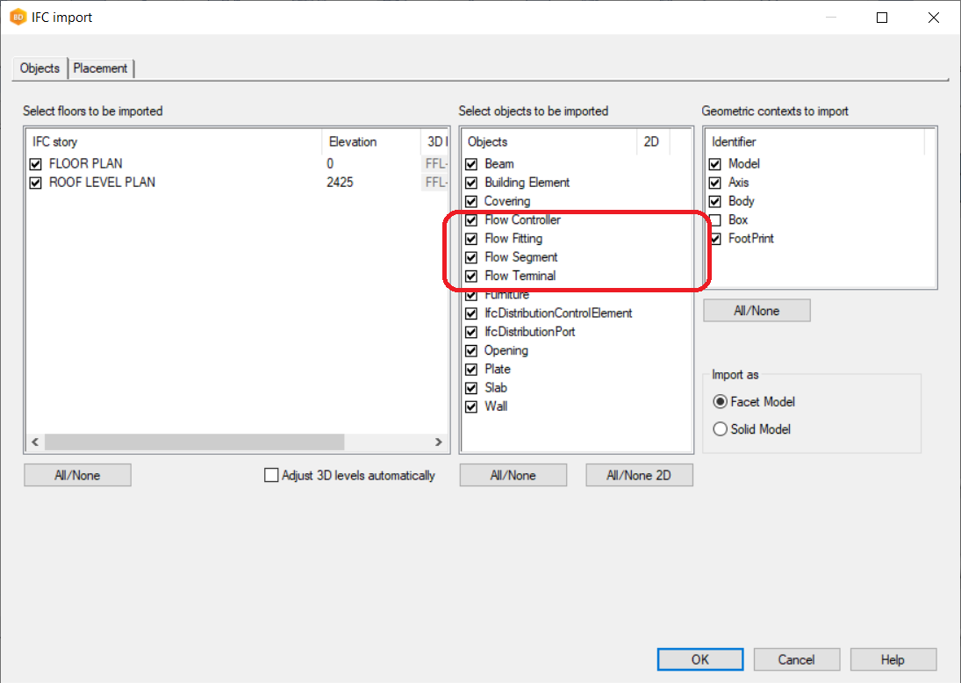Choose Solid Model import option
Image resolution: width=961 pixels, height=683 pixels.
[721, 429]
